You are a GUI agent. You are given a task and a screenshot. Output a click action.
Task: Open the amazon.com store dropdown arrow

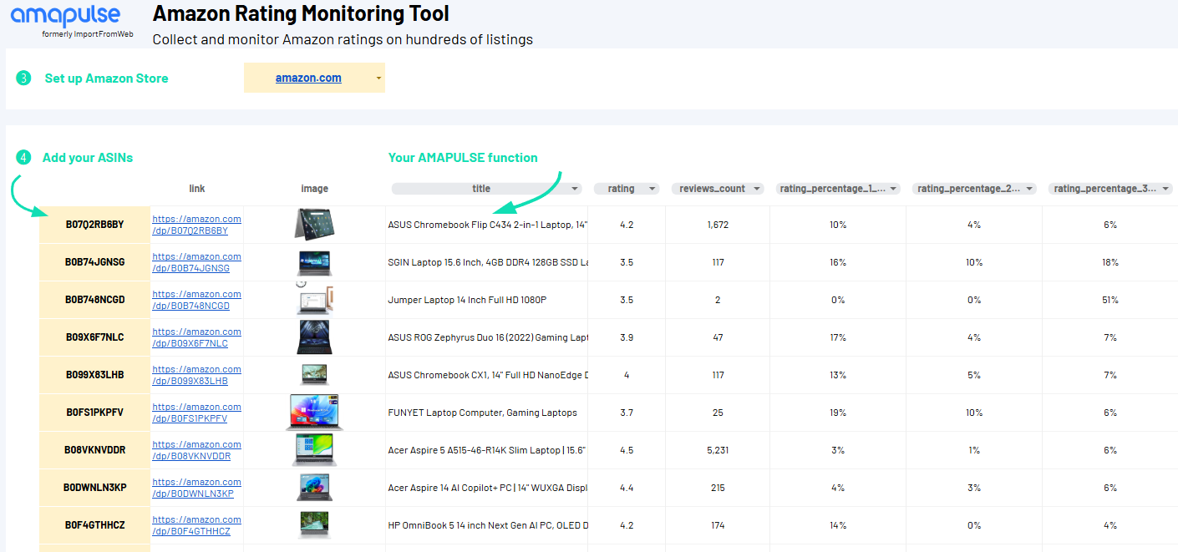378,78
